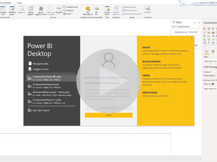
Task: Open recent file CompanyExecReport.pbix
Action: tap(52, 86)
